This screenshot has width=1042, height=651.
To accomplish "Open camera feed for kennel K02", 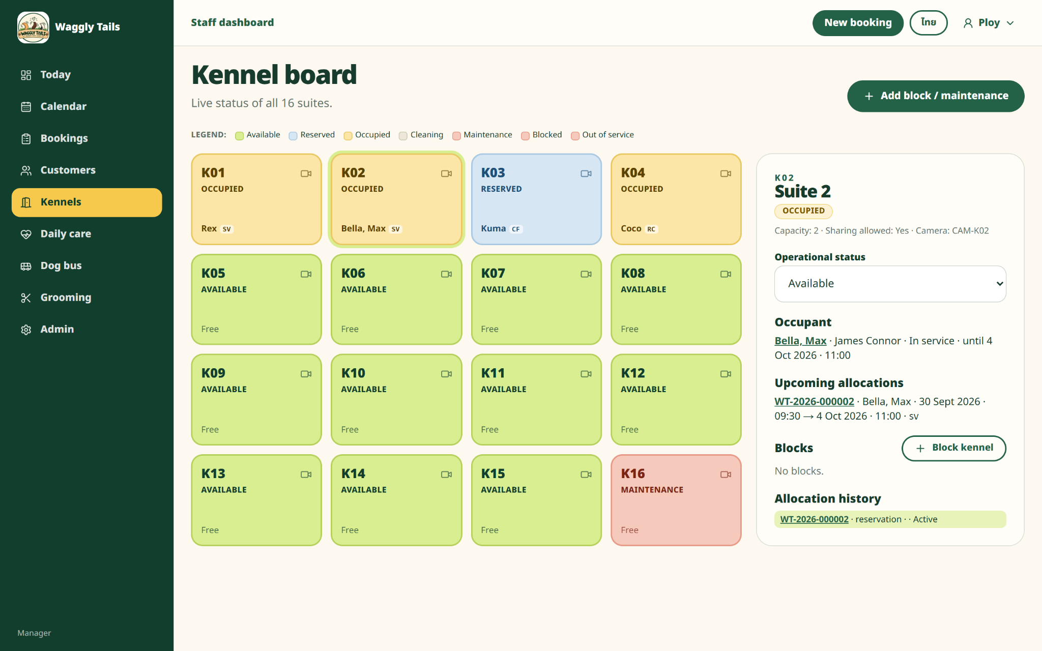I will (446, 173).
